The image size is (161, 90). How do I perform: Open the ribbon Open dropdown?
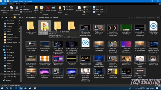click(x=87, y=7)
